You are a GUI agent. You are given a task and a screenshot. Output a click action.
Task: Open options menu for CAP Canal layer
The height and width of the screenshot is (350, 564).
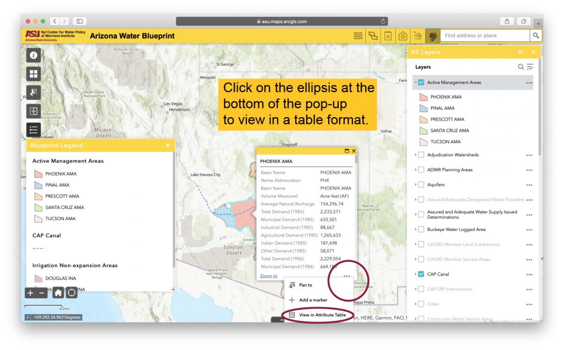click(x=529, y=275)
